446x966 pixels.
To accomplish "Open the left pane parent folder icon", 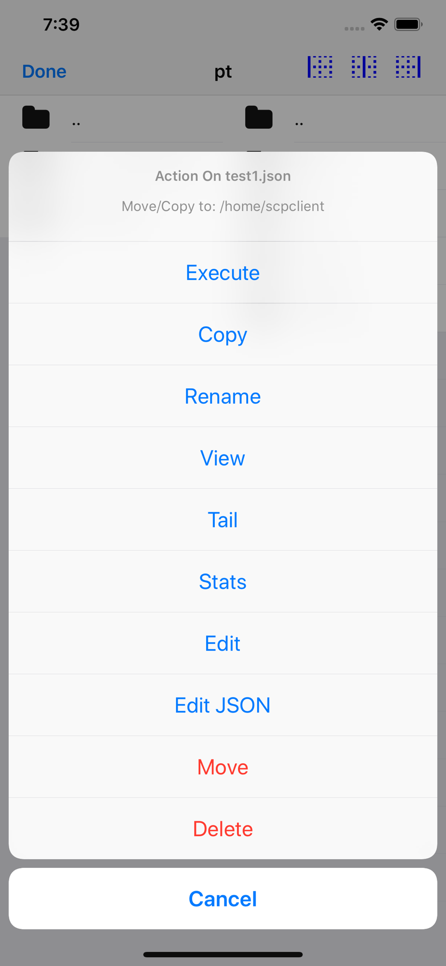I will [x=36, y=117].
